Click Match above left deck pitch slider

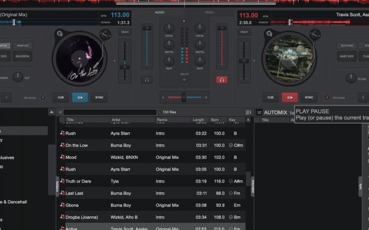[125, 32]
